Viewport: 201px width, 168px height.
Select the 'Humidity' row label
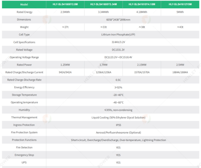[24, 110]
